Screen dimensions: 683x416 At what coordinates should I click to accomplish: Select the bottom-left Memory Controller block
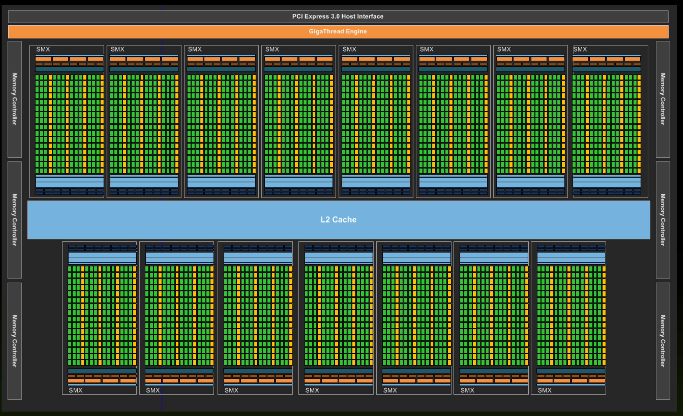point(15,341)
